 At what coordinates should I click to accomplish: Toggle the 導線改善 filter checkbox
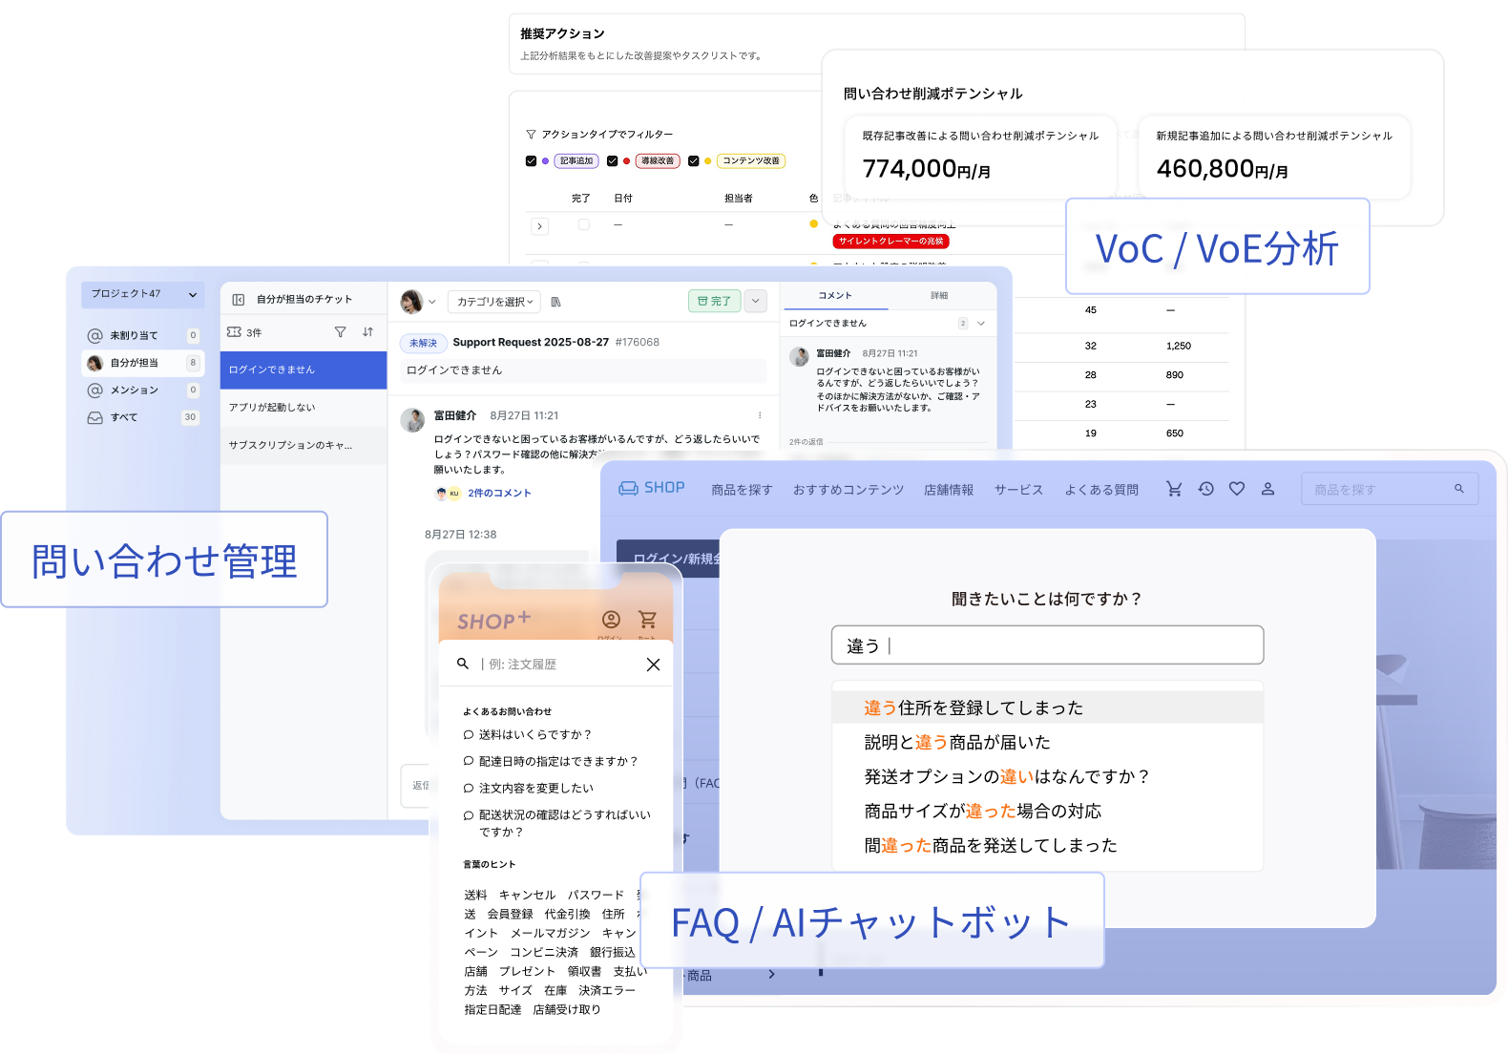tap(612, 161)
